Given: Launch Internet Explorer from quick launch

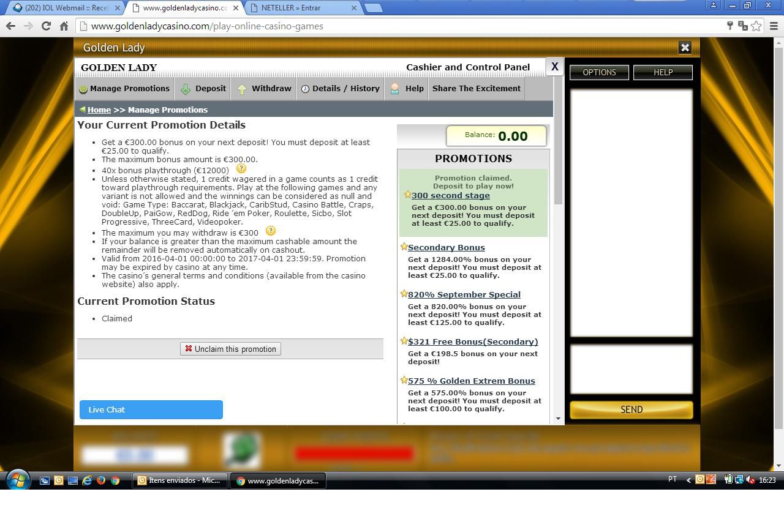Looking at the screenshot, I should point(87,480).
